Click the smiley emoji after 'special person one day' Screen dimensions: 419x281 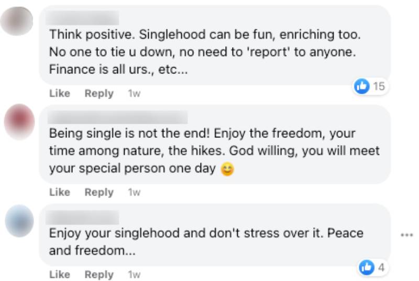[227, 169]
